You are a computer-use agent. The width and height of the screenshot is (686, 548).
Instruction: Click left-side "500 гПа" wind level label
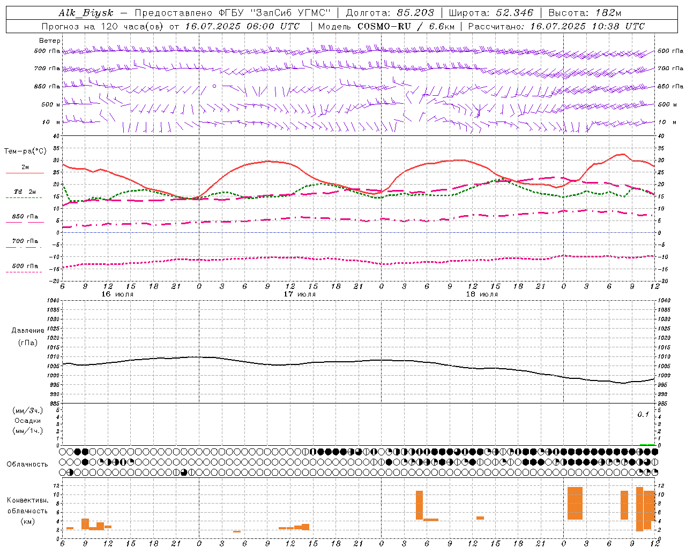tap(47, 51)
